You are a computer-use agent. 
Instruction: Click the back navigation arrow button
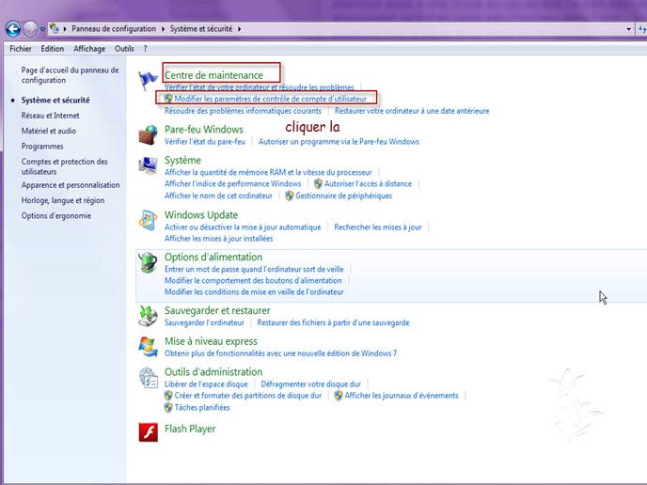[x=13, y=29]
